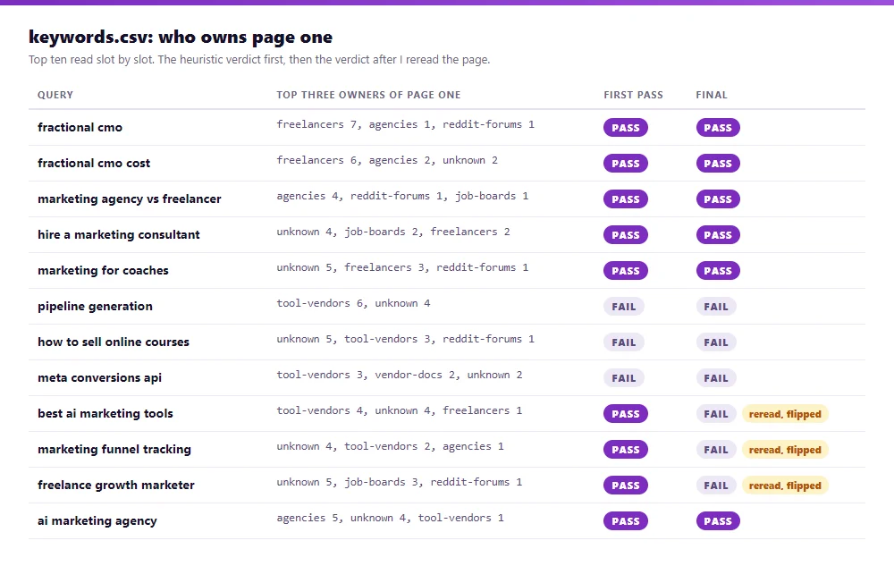
Task: Click final PASS badge for fractional cmo
Action: tap(718, 128)
